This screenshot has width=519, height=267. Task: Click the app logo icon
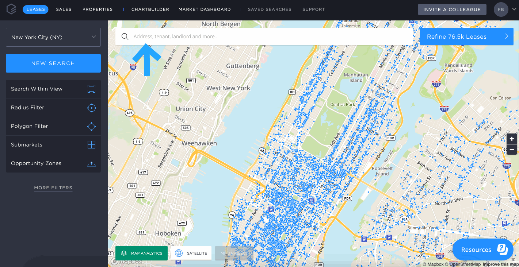(11, 9)
